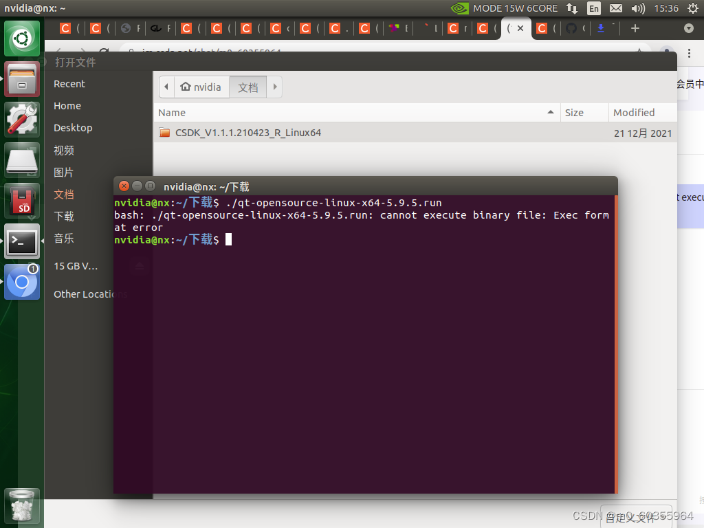
Task: Open the browser tab search dropdown
Action: point(689,28)
